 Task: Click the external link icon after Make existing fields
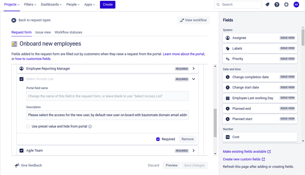click(269, 151)
